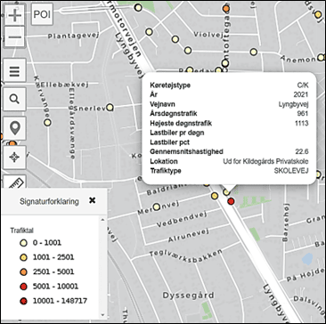326x324 pixels.
Task: Click the marker left of Ellegårdsvænge
Action: tap(47, 122)
